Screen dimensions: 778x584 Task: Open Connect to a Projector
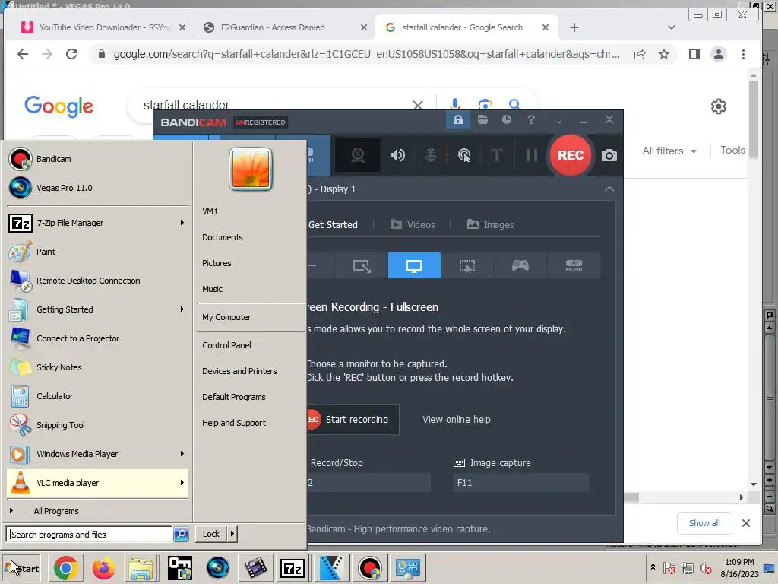pyautogui.click(x=97, y=338)
